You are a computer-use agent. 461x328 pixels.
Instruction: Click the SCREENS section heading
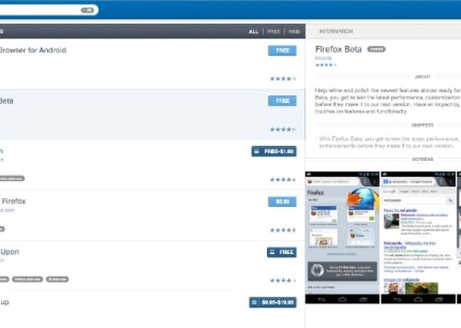[423, 159]
